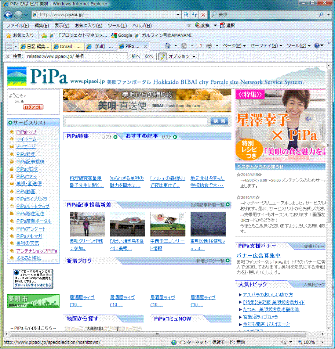Click the Compatibility View icon beside address bar
This screenshot has height=349, width=335.
pos(186,15)
